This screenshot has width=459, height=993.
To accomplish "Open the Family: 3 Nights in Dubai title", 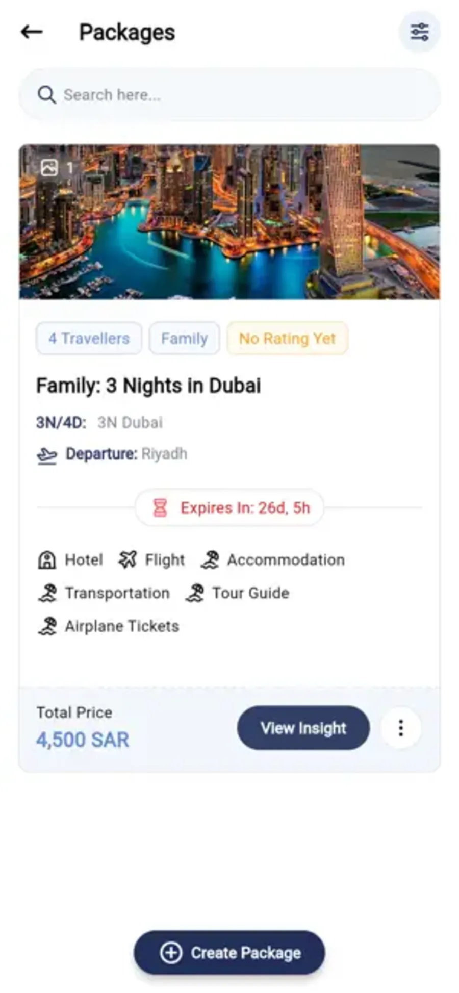I will (148, 386).
